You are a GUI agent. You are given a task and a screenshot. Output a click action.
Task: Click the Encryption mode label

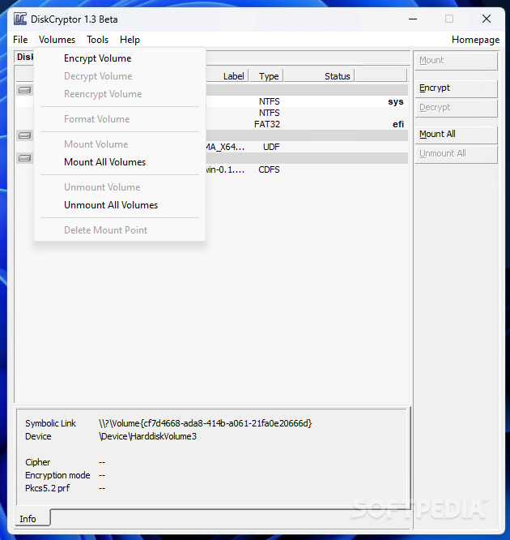[57, 475]
